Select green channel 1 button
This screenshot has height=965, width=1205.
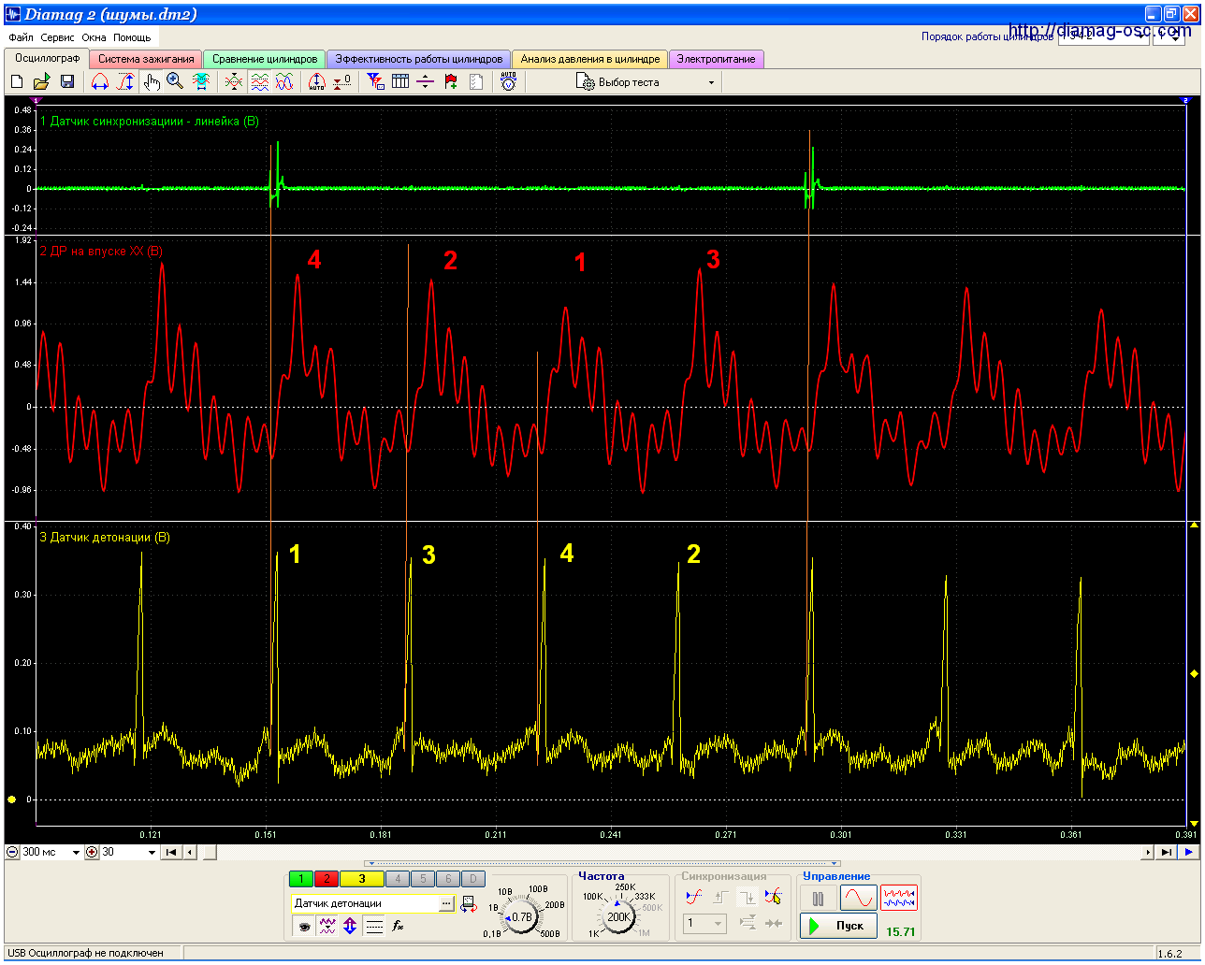point(301,879)
